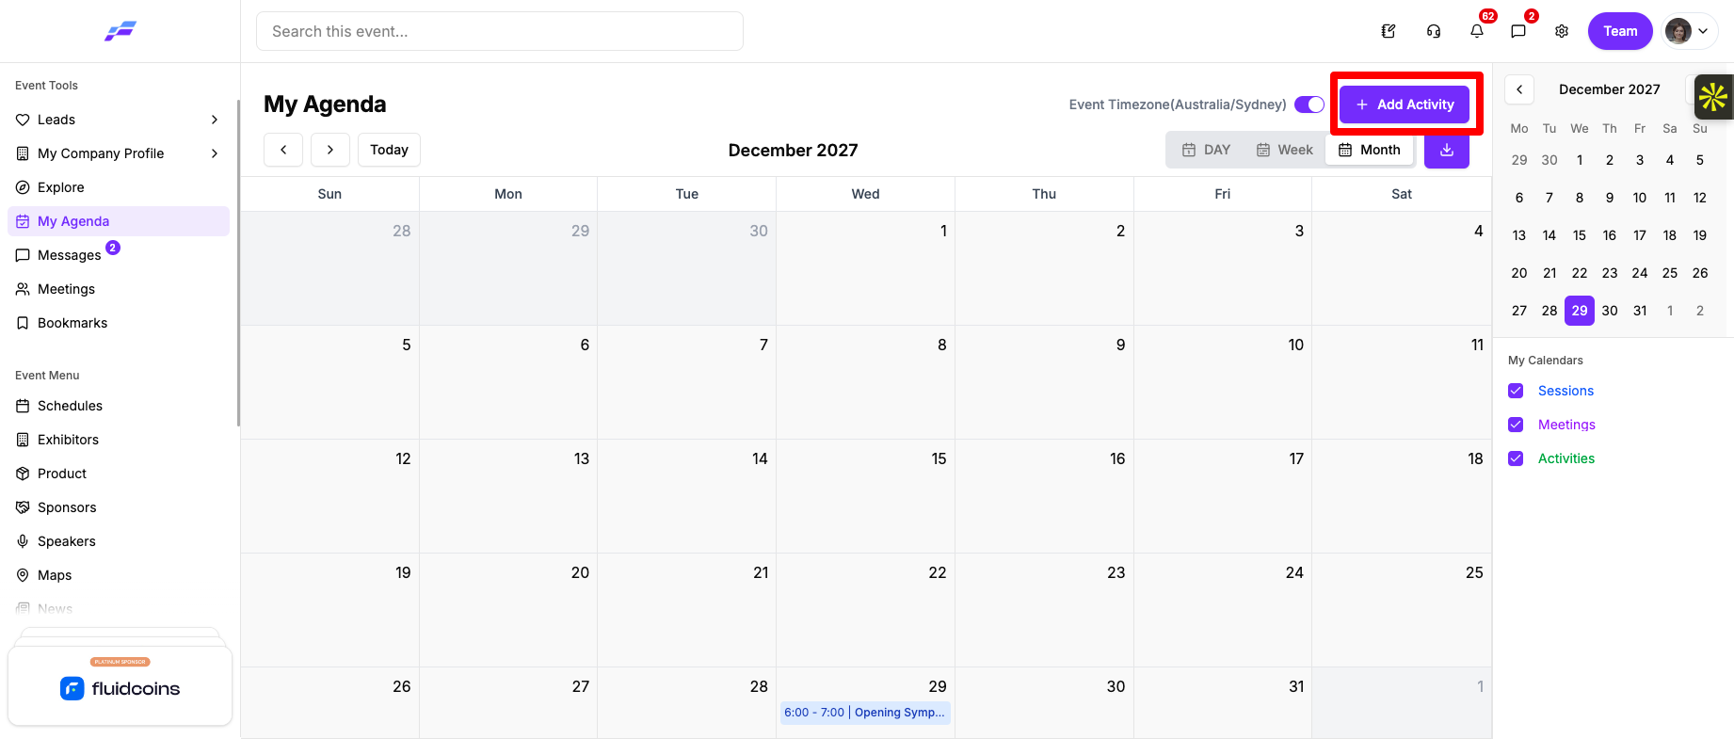This screenshot has height=739, width=1734.
Task: Click the headset support icon
Action: [x=1434, y=31]
